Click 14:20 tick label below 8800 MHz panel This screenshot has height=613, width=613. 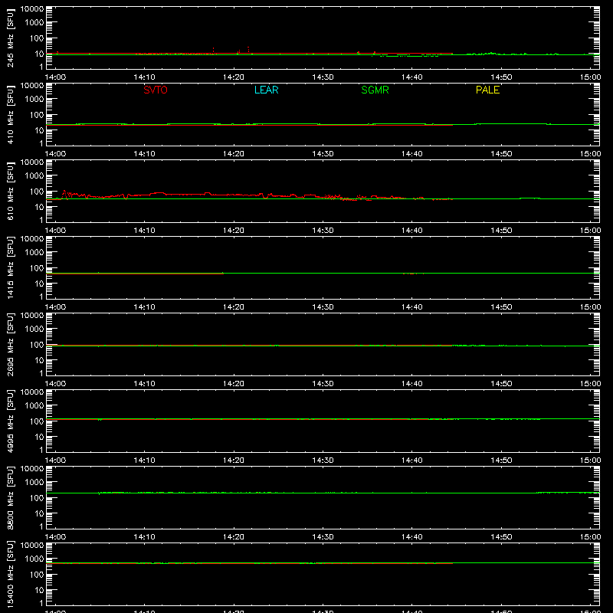(x=234, y=537)
